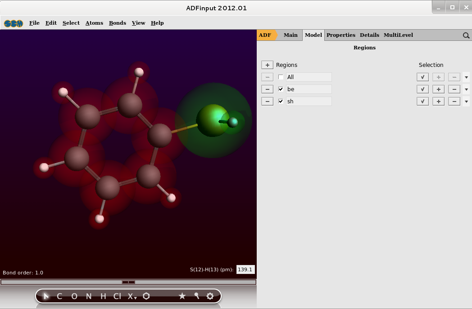Click the horizontal slider below the molecule view

128,282
